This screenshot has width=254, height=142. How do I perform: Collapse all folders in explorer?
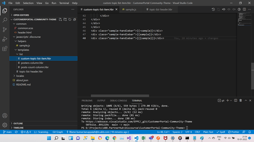pos(74,19)
